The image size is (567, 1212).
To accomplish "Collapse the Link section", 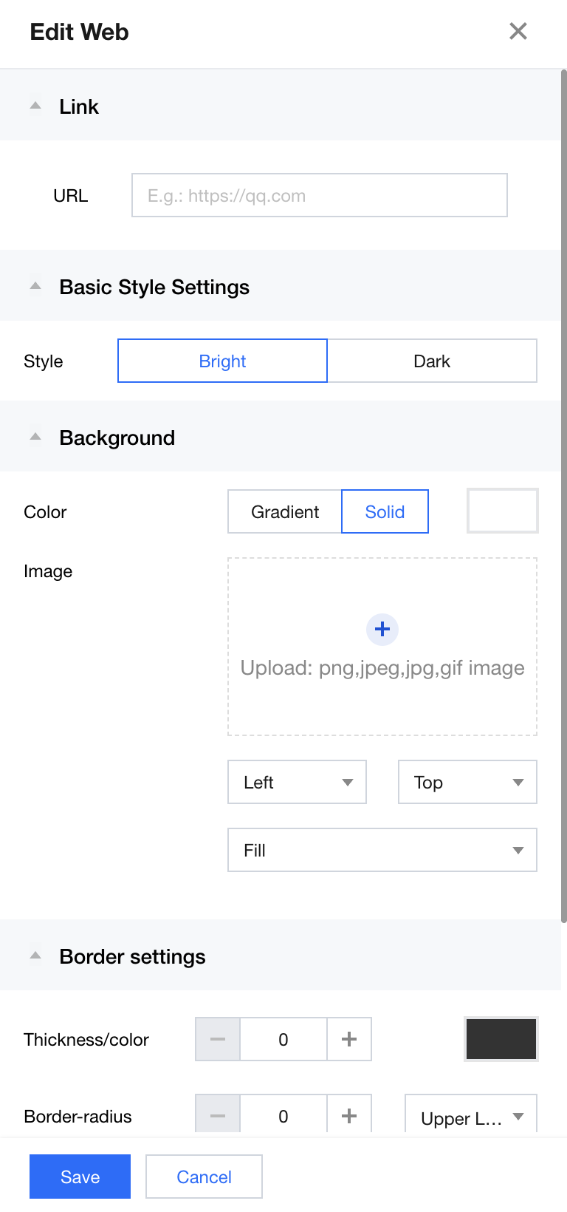I will 35,106.
